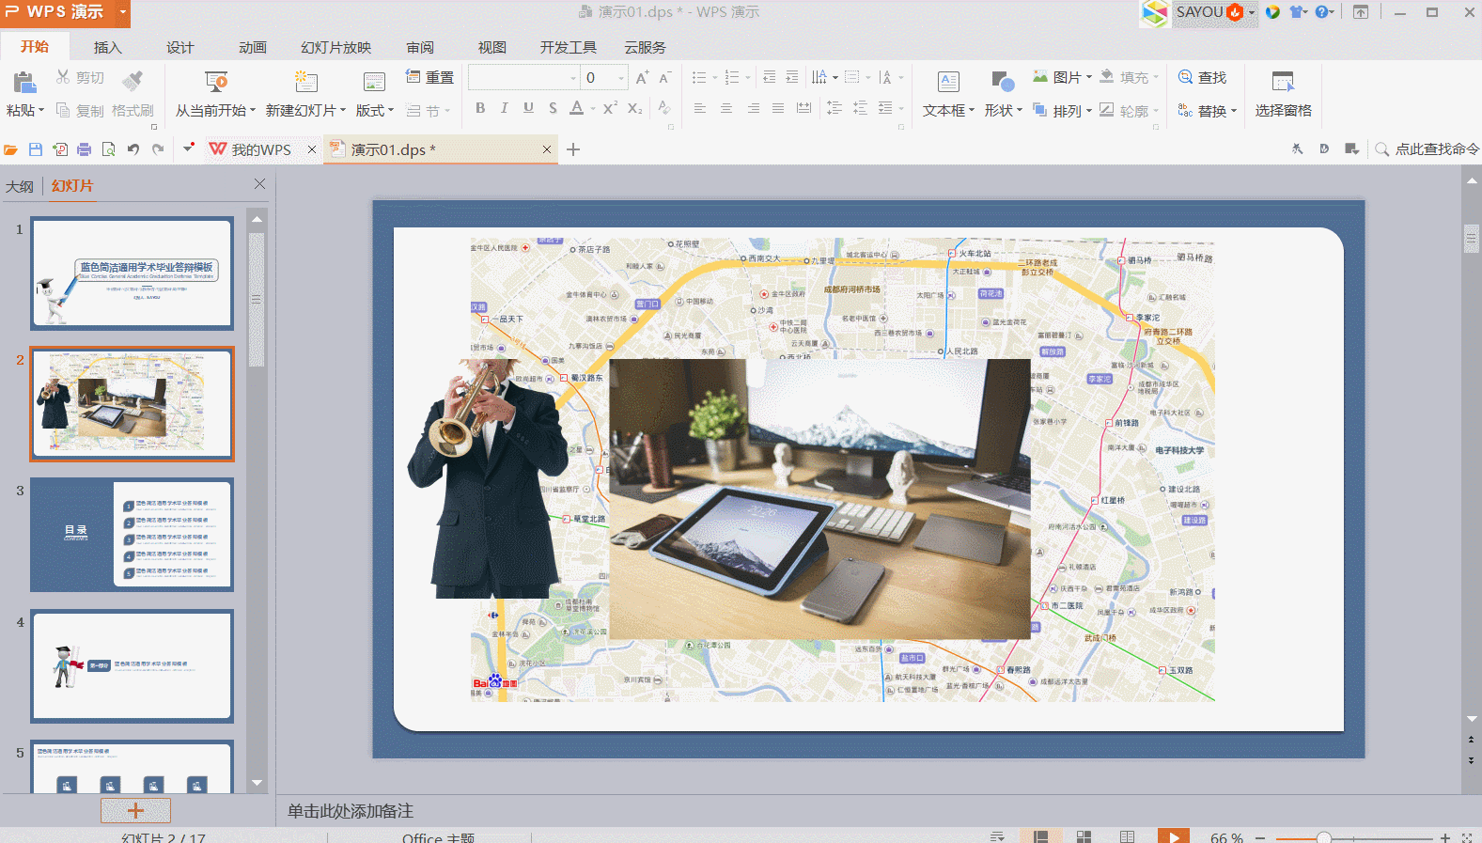
Task: Click the 从当前开始 slideshow icon
Action: [x=216, y=81]
